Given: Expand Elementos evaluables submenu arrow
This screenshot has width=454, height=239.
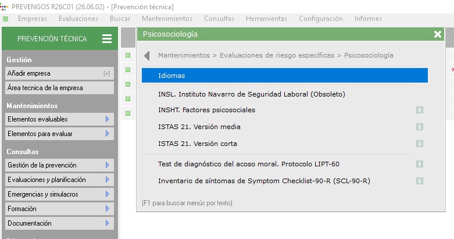Looking at the screenshot, I should click(x=108, y=119).
